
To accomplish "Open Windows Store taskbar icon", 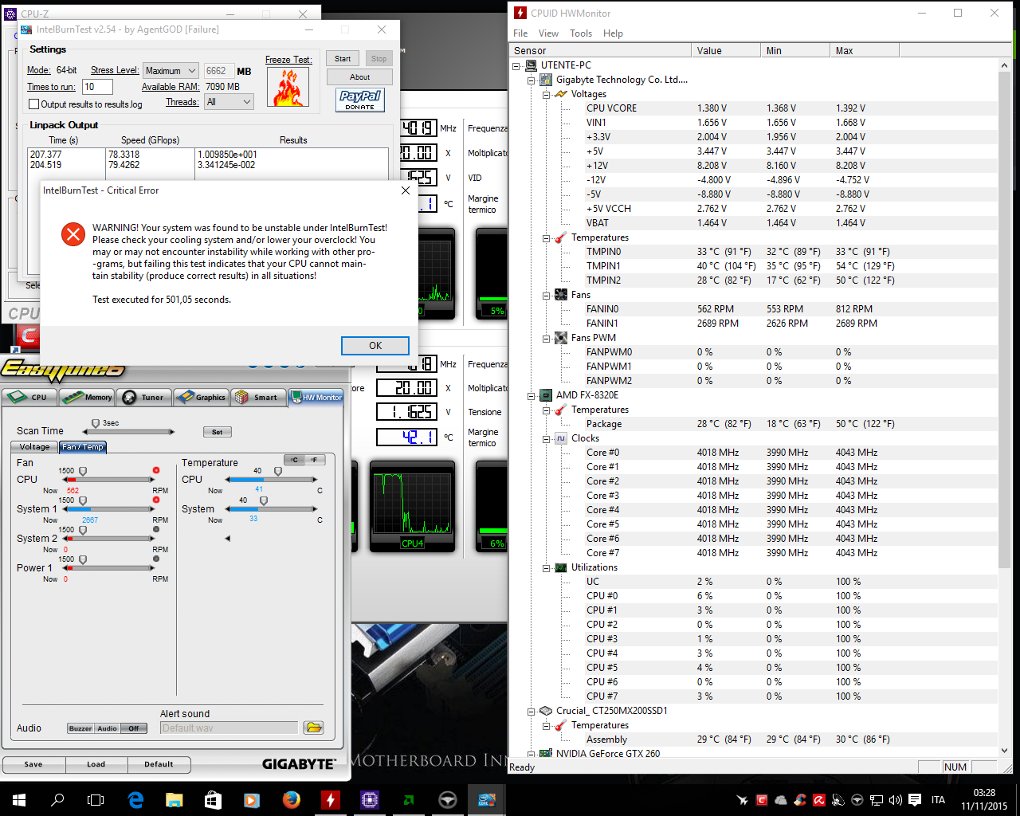I will coord(213,799).
